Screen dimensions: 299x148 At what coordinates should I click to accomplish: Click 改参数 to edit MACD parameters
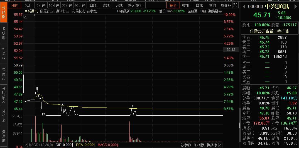186,145
